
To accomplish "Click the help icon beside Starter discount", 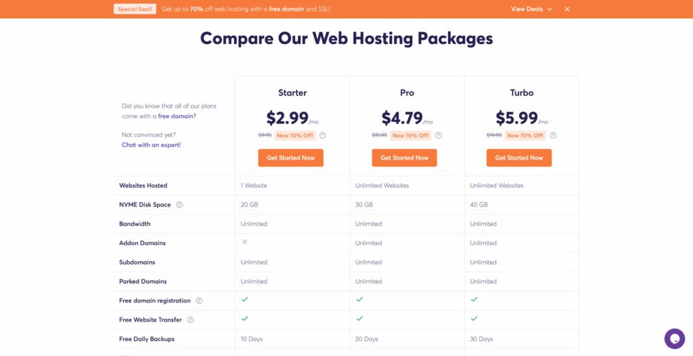I will 323,135.
